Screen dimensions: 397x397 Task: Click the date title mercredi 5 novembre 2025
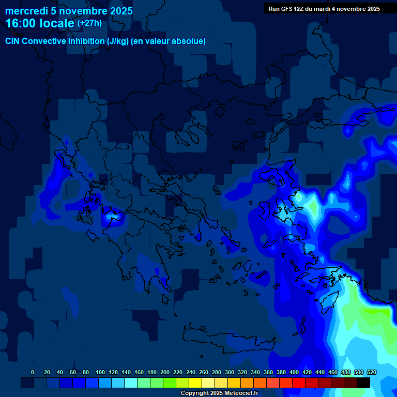pos(69,11)
